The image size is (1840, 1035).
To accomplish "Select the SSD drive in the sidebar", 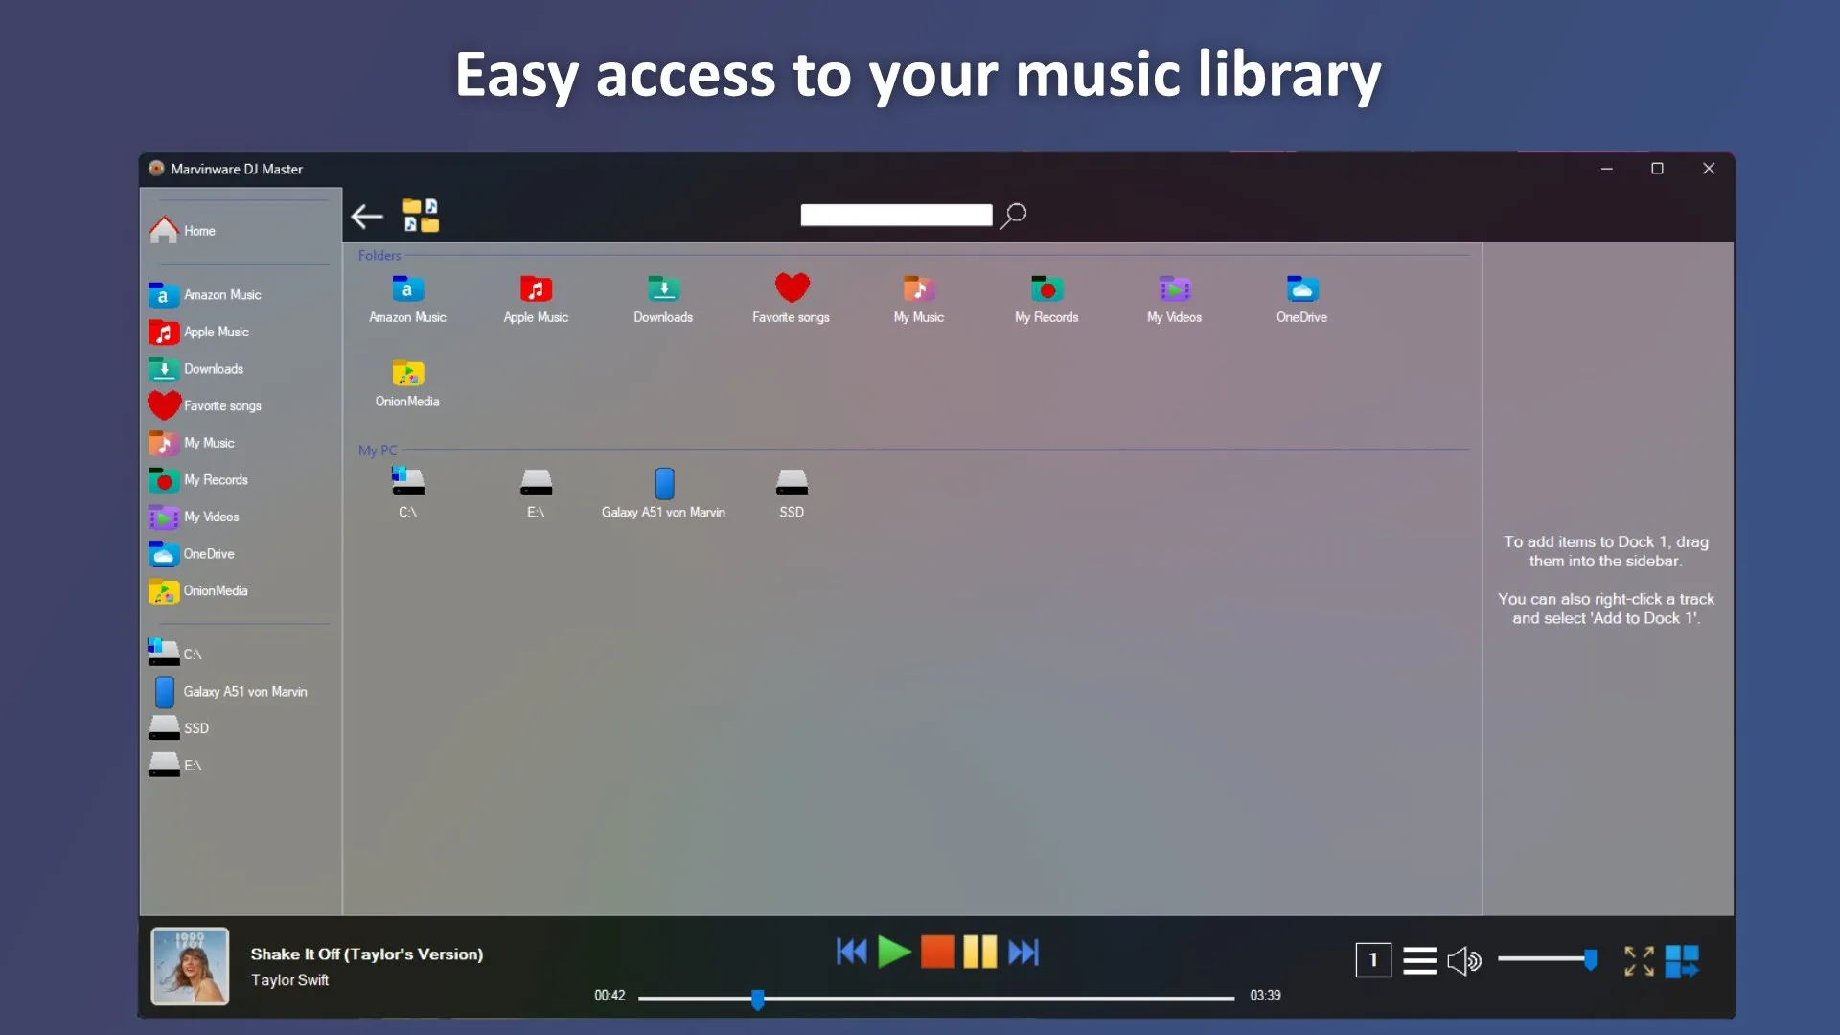I will click(179, 728).
